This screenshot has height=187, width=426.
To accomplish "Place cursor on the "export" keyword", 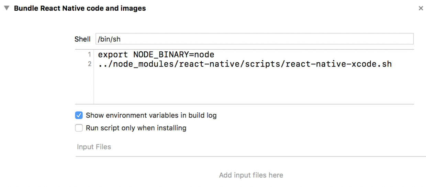I will (x=113, y=54).
